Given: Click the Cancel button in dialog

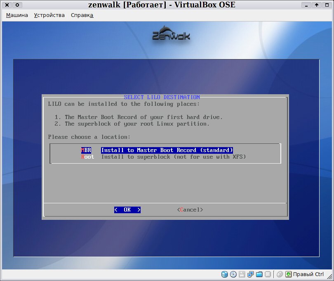Looking at the screenshot, I should click(x=190, y=210).
